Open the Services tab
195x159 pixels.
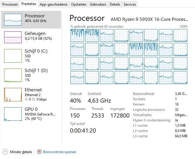(x=130, y=4)
